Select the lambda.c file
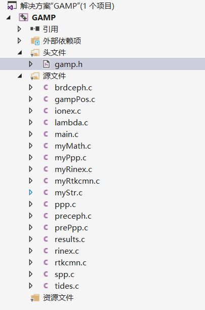Viewport: 205px width, 310px height. point(71,123)
